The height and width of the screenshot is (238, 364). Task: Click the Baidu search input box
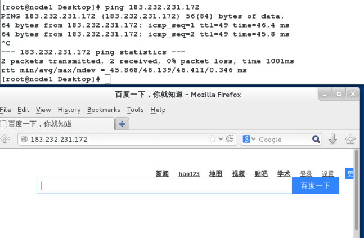[x=164, y=185]
